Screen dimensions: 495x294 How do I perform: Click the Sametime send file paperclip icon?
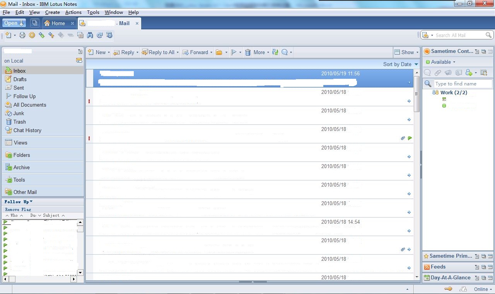[437, 73]
